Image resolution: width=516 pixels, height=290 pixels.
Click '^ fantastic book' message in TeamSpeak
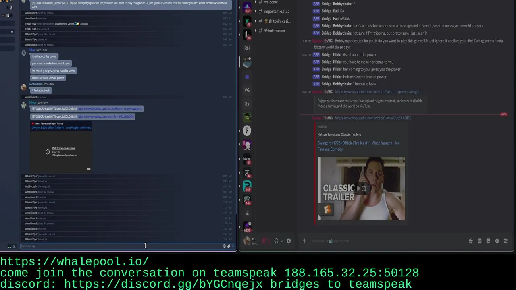(x=40, y=91)
